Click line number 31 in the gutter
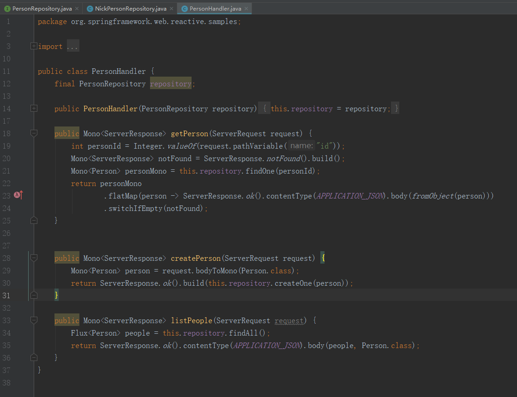This screenshot has height=397, width=517. point(6,295)
